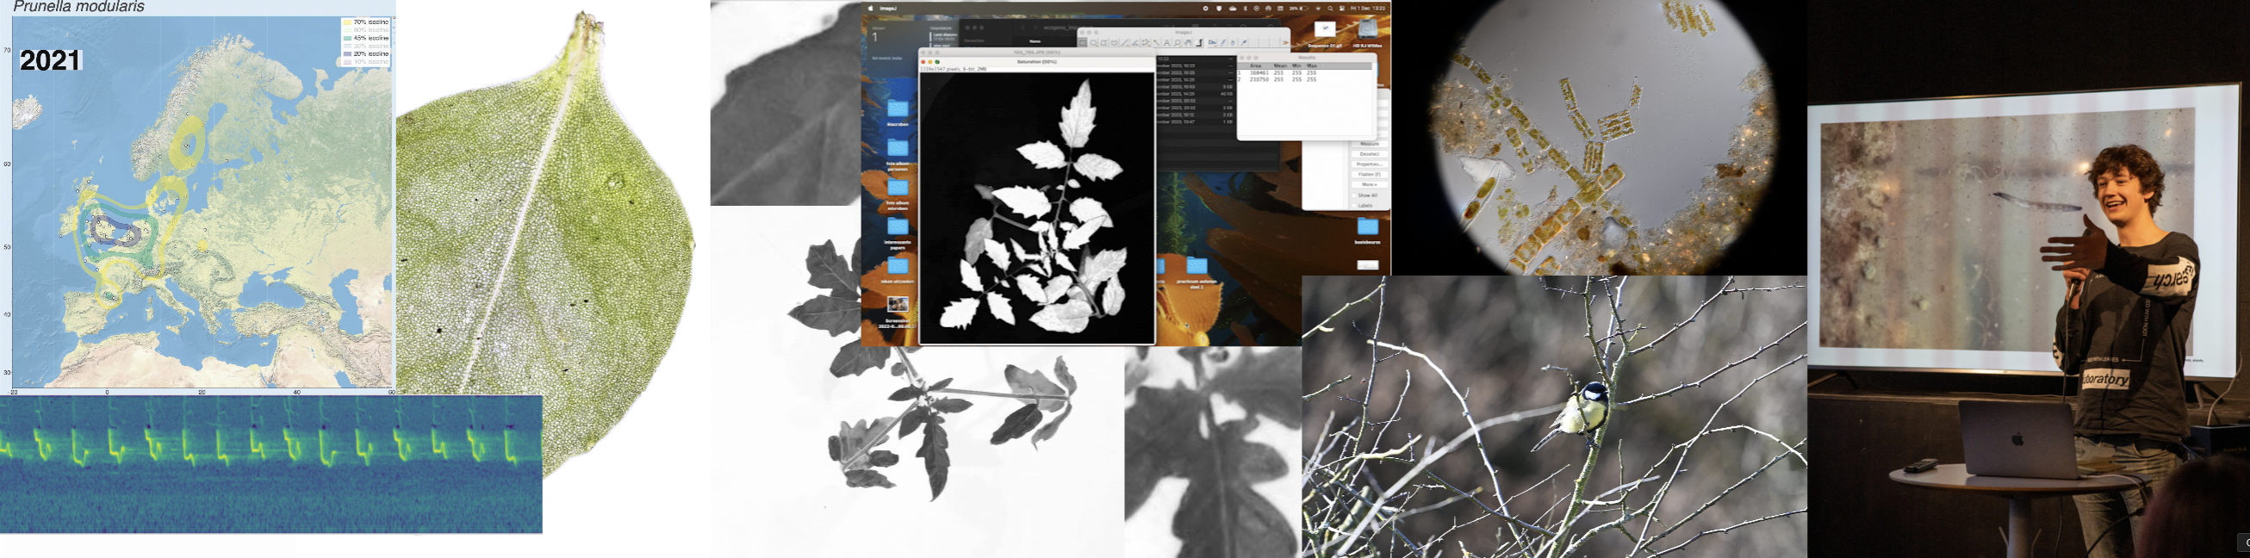Choose the Color picker eyedropper tool
Viewport: 2250px width, 558px height.
(1200, 43)
